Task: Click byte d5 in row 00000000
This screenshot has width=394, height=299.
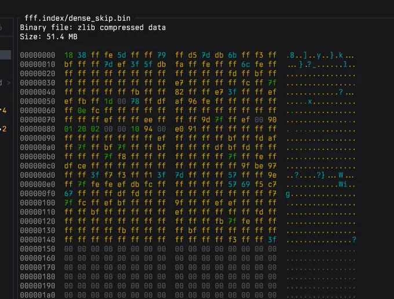Action: (192, 55)
